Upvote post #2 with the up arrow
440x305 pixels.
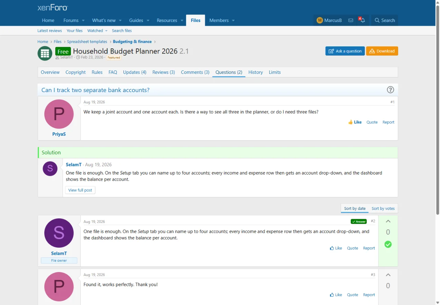pyautogui.click(x=388, y=222)
